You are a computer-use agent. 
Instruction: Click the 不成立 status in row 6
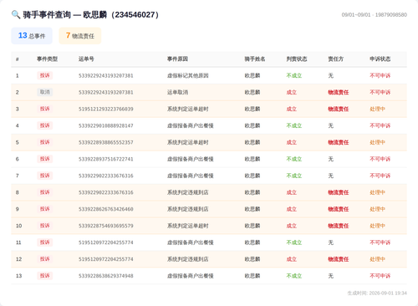pos(294,159)
